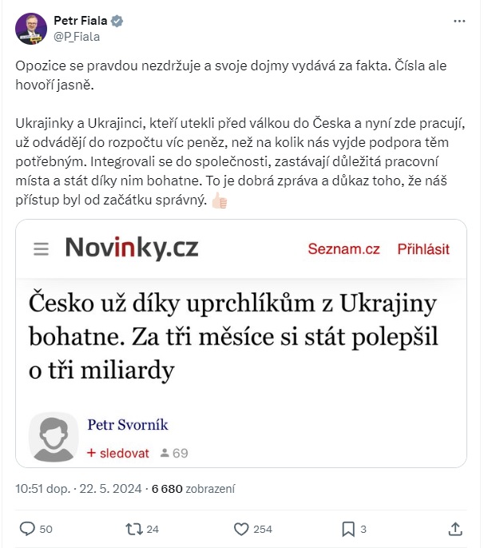The height and width of the screenshot is (548, 484).
Task: Share the tweet with the upload icon
Action: (455, 529)
